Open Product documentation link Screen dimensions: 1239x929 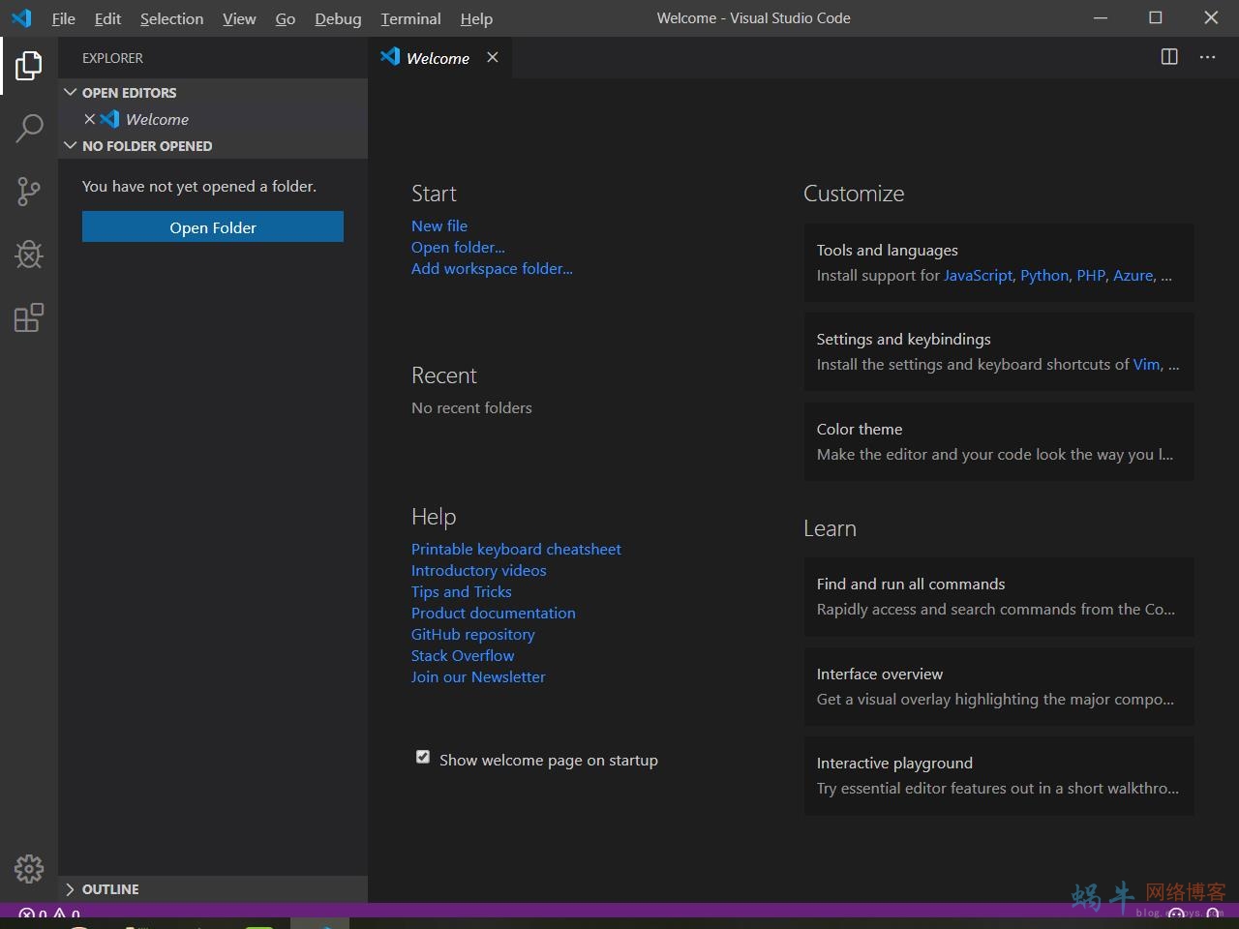pos(494,613)
